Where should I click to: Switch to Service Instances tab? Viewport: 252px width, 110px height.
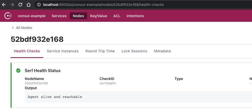tap(63, 51)
